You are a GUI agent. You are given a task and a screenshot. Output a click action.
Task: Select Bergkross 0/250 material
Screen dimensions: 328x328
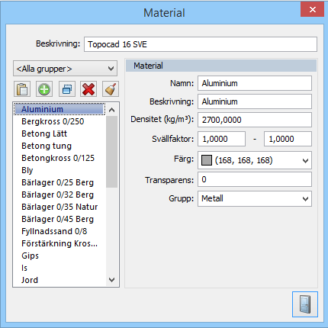(53, 121)
